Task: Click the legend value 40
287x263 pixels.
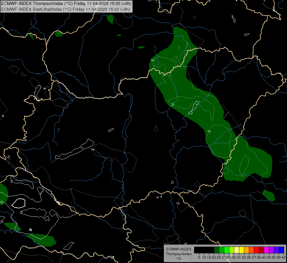Action: (x=264, y=257)
